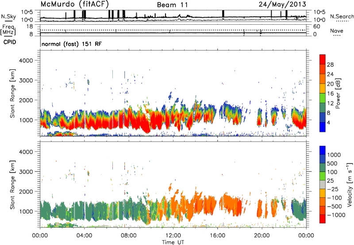Pick the gray near-zero Velocity swatch

click(x=323, y=184)
